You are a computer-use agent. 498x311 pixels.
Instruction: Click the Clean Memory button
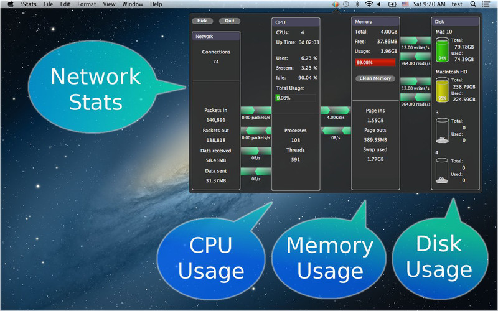pos(374,78)
